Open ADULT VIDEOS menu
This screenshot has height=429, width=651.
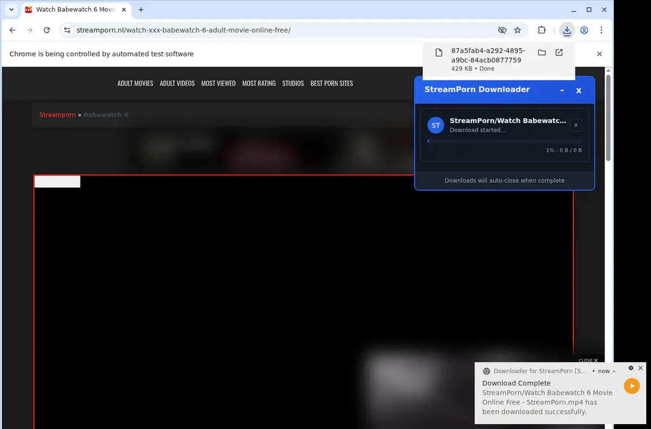(x=177, y=84)
